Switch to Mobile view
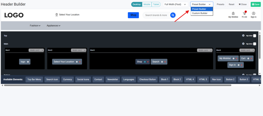 pos(147,4)
